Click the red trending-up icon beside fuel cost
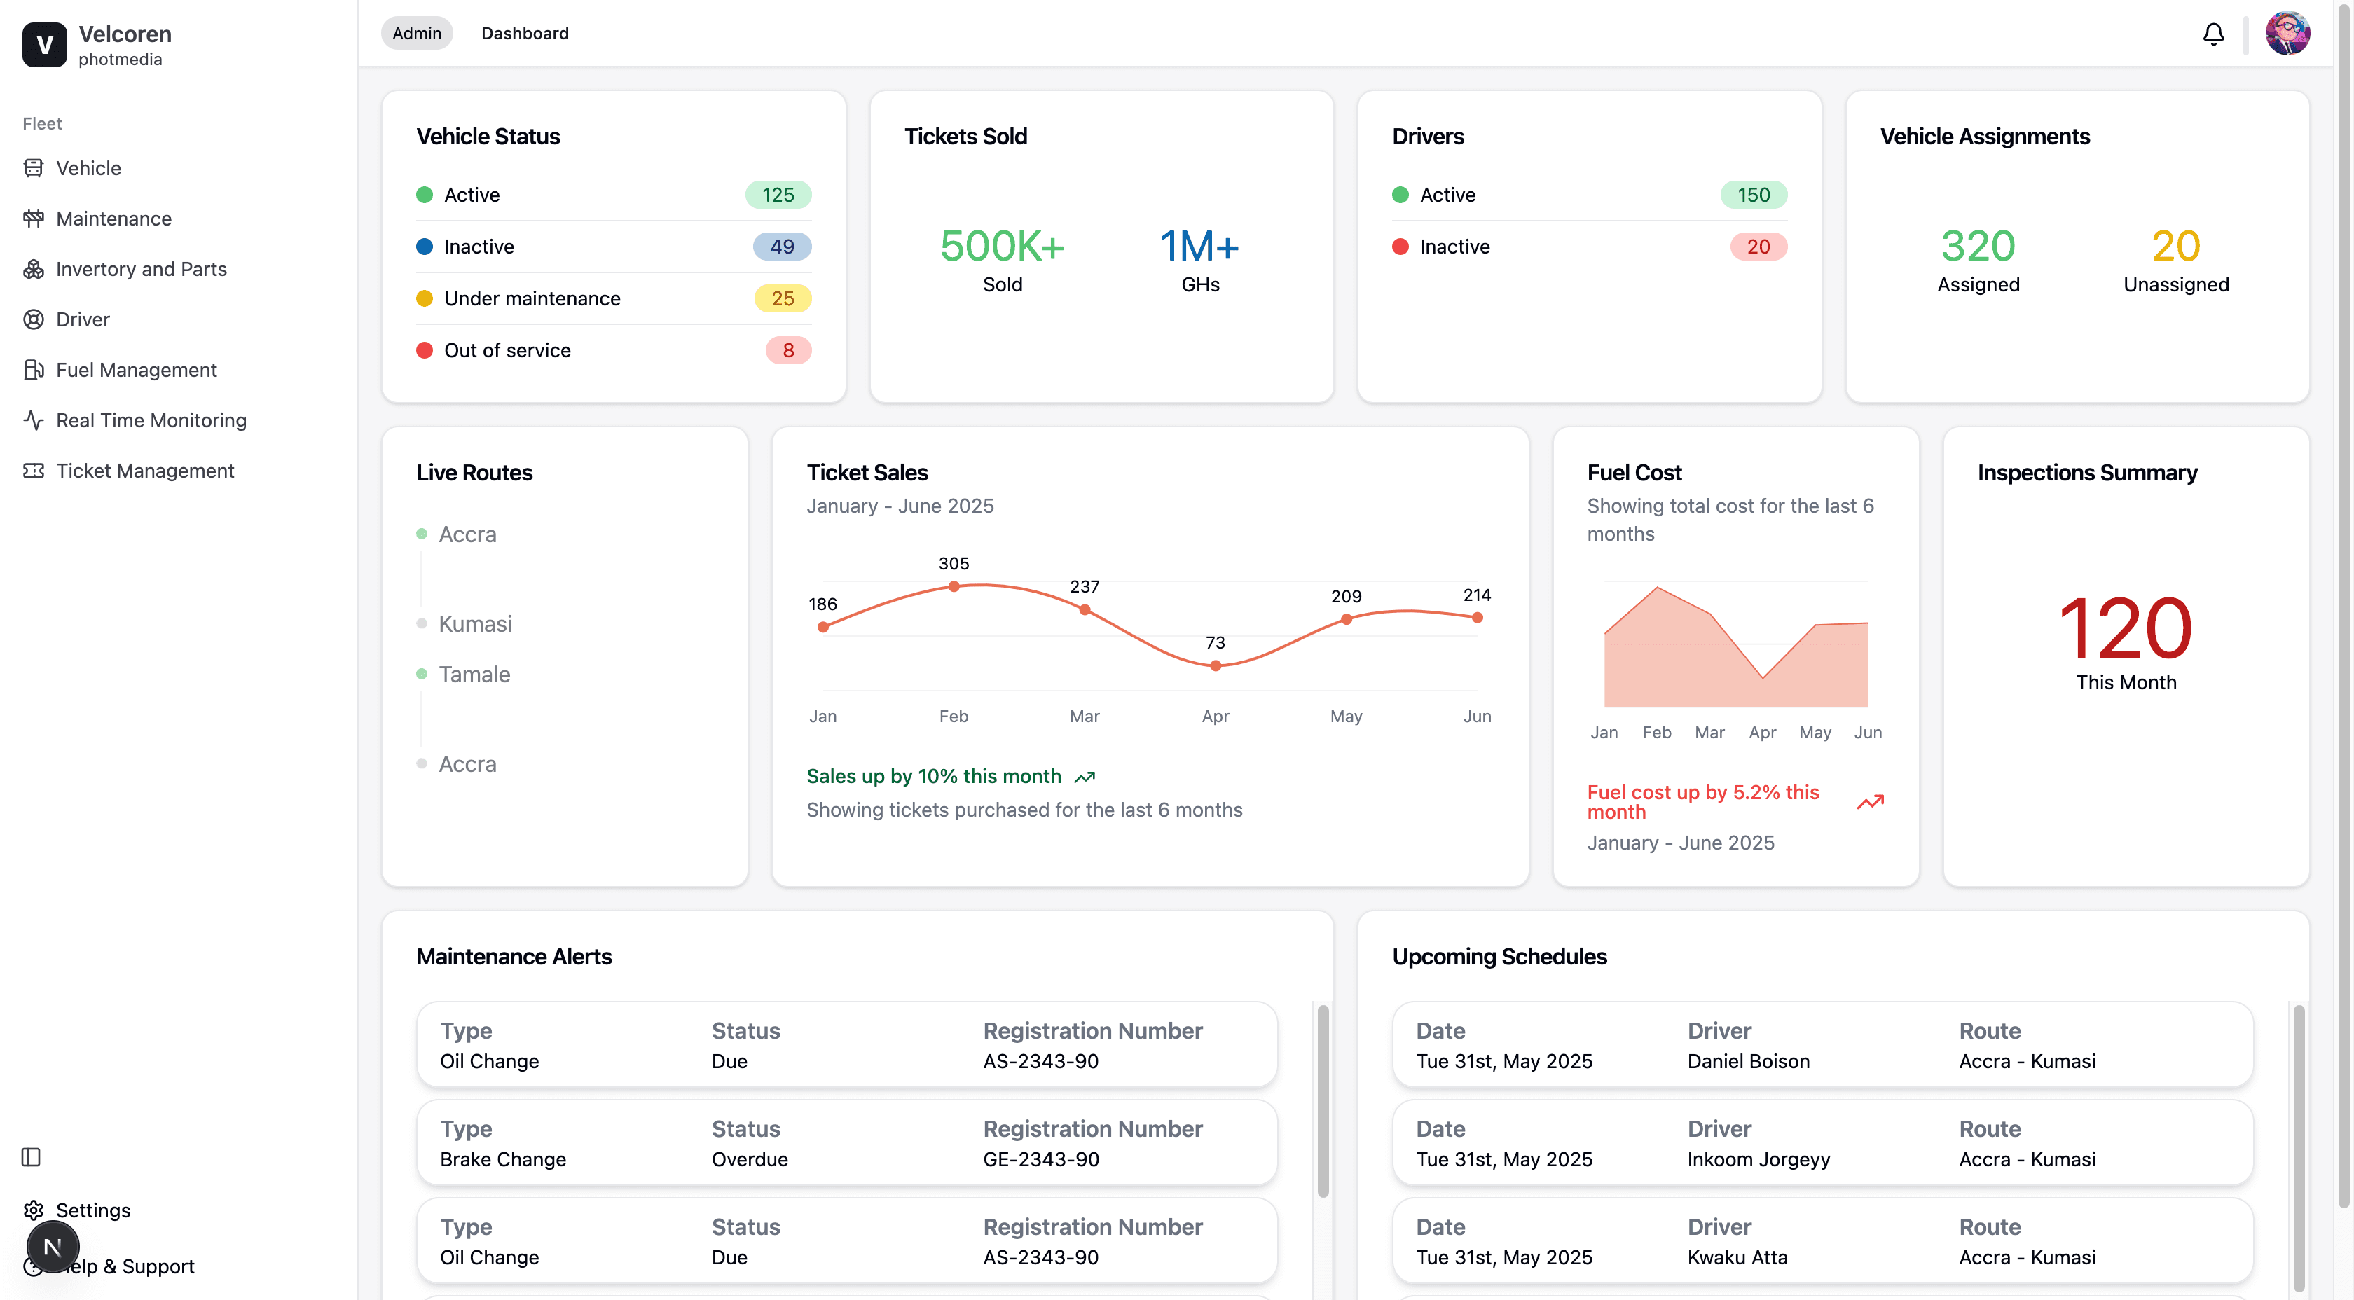This screenshot has height=1300, width=2354. [1870, 801]
